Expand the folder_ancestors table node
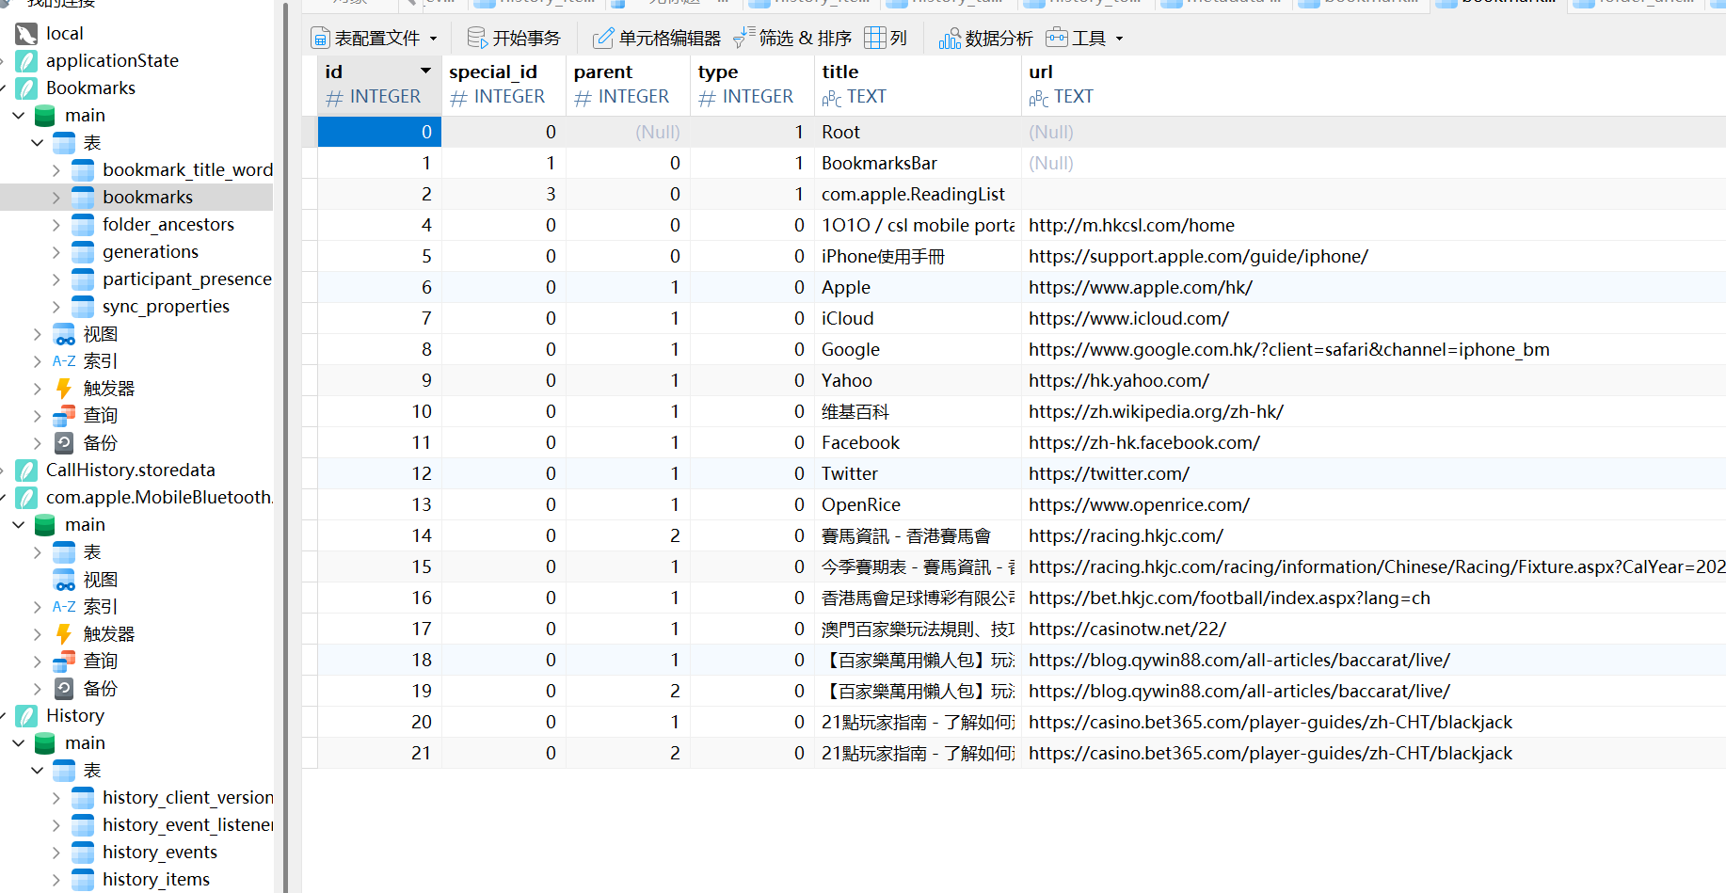Viewport: 1726px width, 893px height. [56, 225]
